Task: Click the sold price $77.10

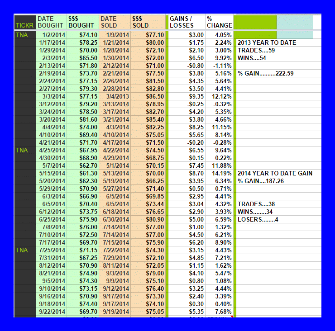Action: point(148,35)
